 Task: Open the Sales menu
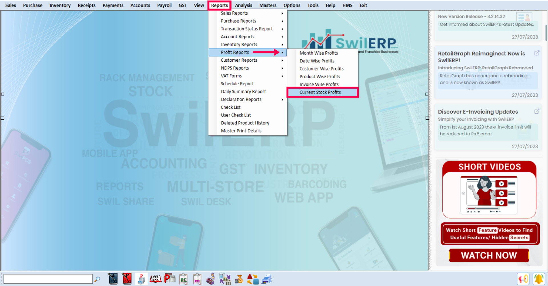11,5
